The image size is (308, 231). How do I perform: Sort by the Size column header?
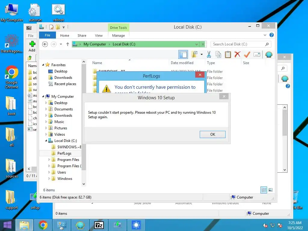246,63
